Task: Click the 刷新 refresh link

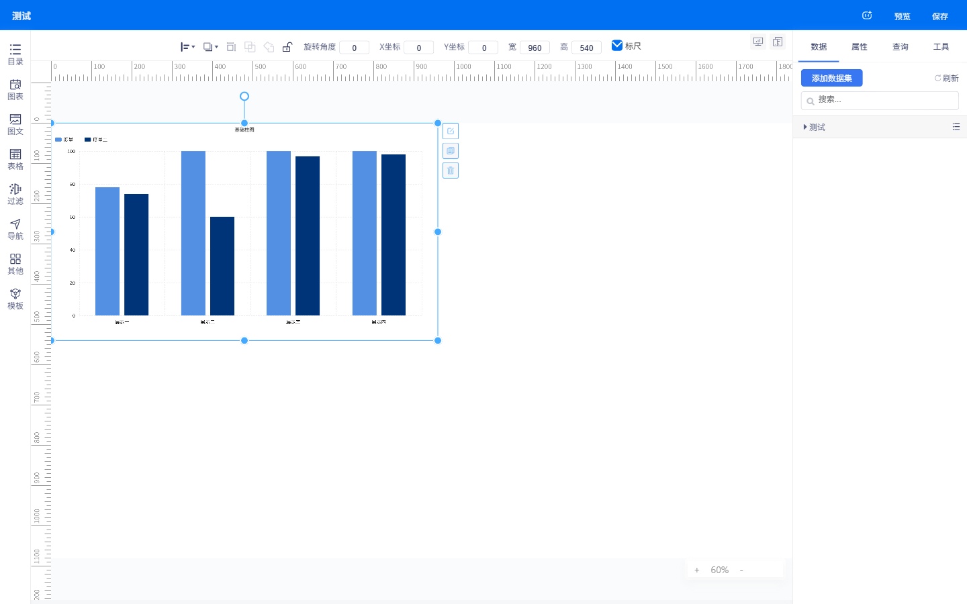Action: tap(946, 79)
